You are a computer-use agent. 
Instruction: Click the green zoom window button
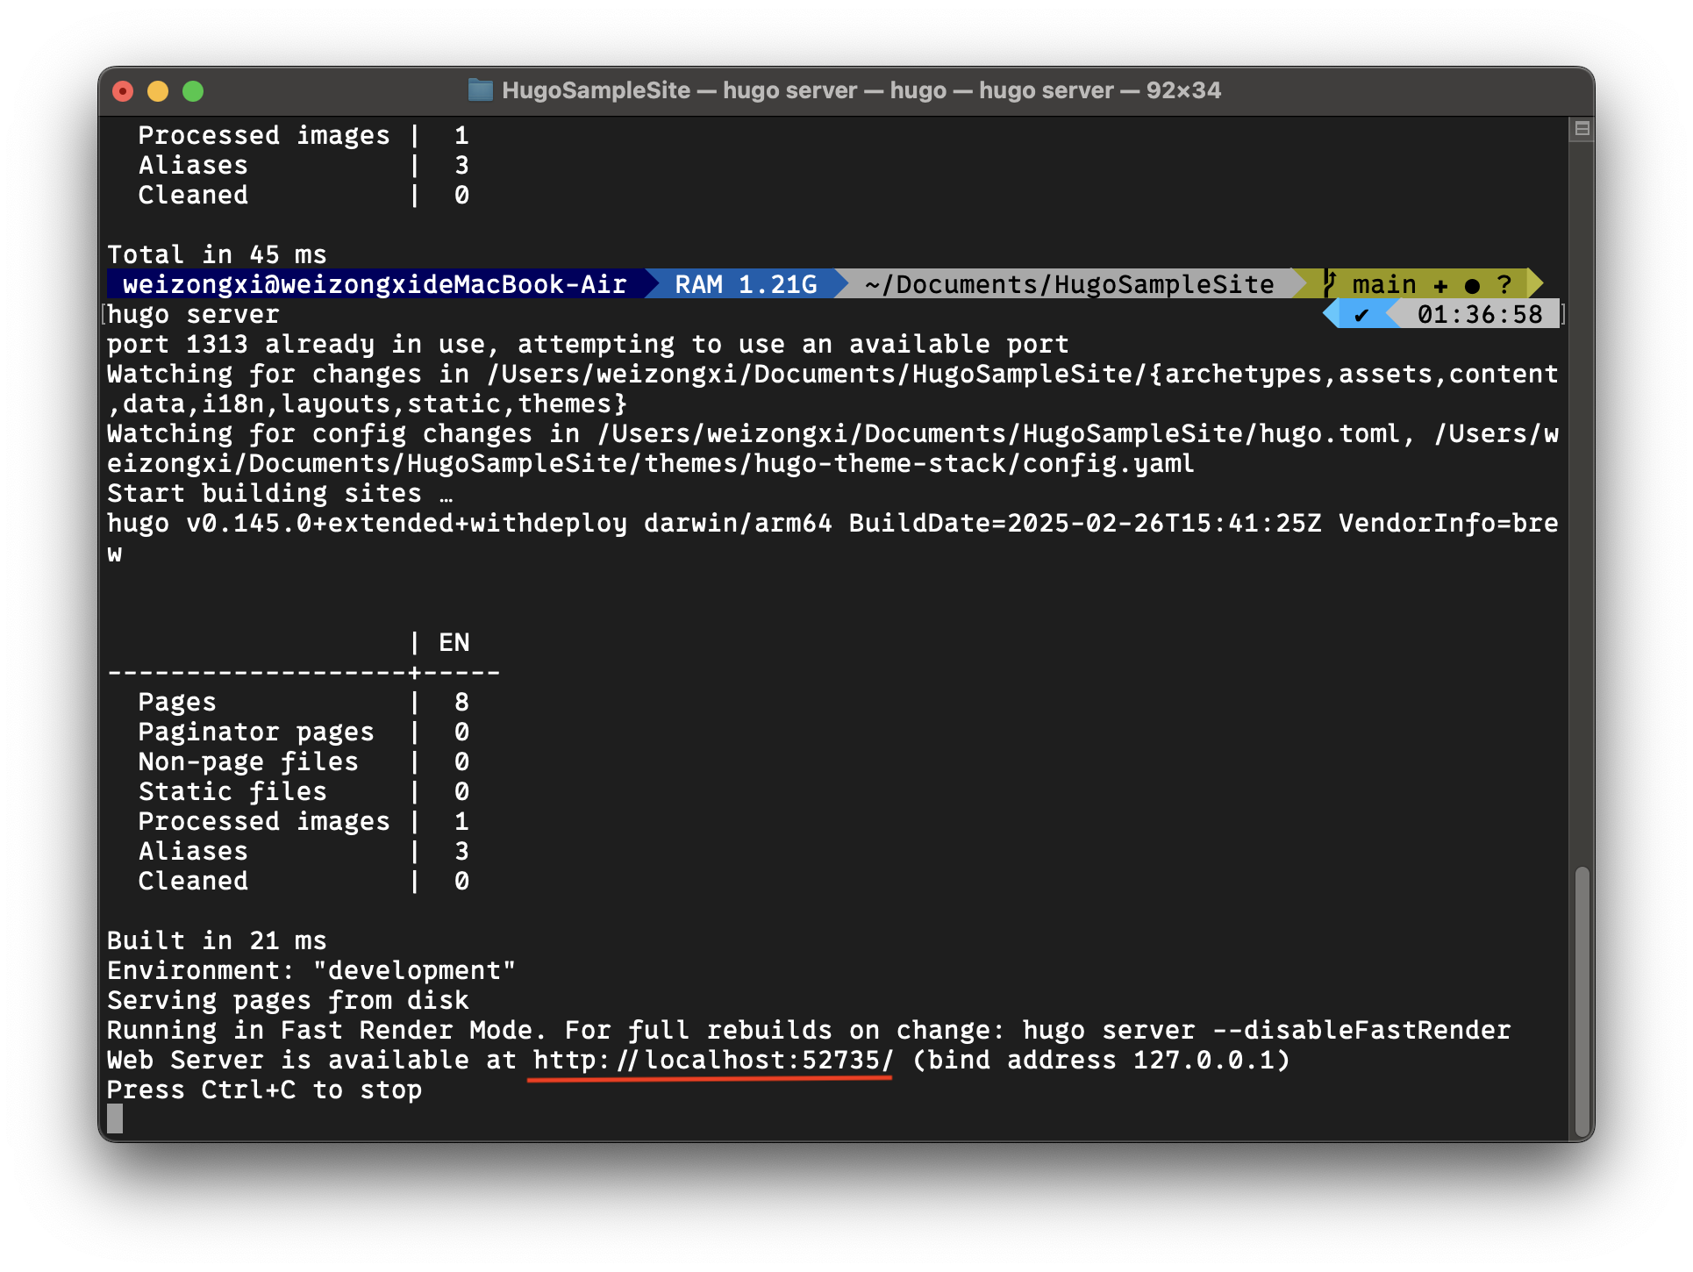[x=193, y=90]
